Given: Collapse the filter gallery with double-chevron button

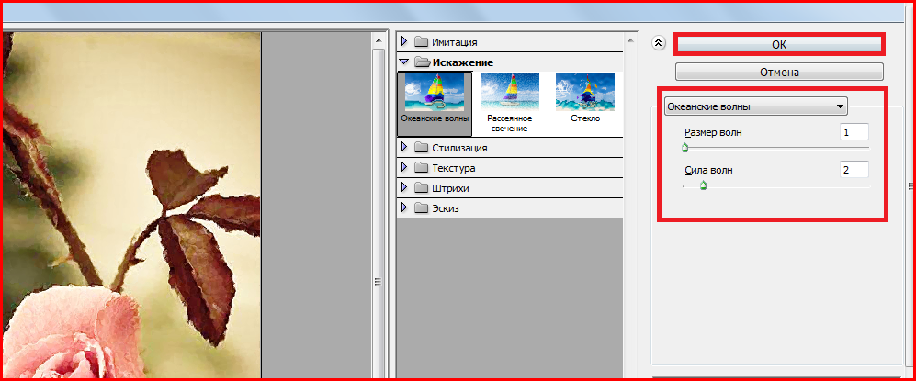Looking at the screenshot, I should 659,42.
